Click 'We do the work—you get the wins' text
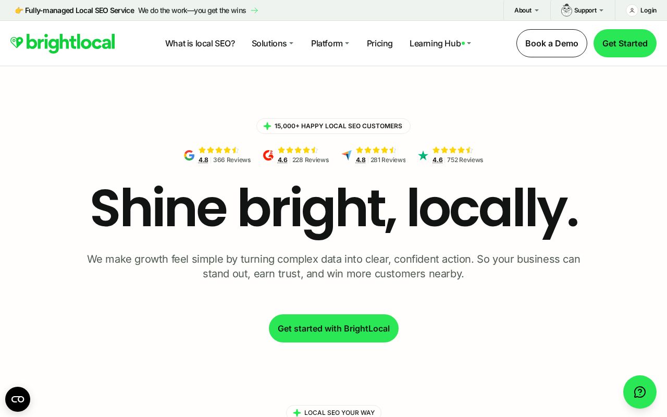Viewport: 667px width, 417px height. pos(192,10)
